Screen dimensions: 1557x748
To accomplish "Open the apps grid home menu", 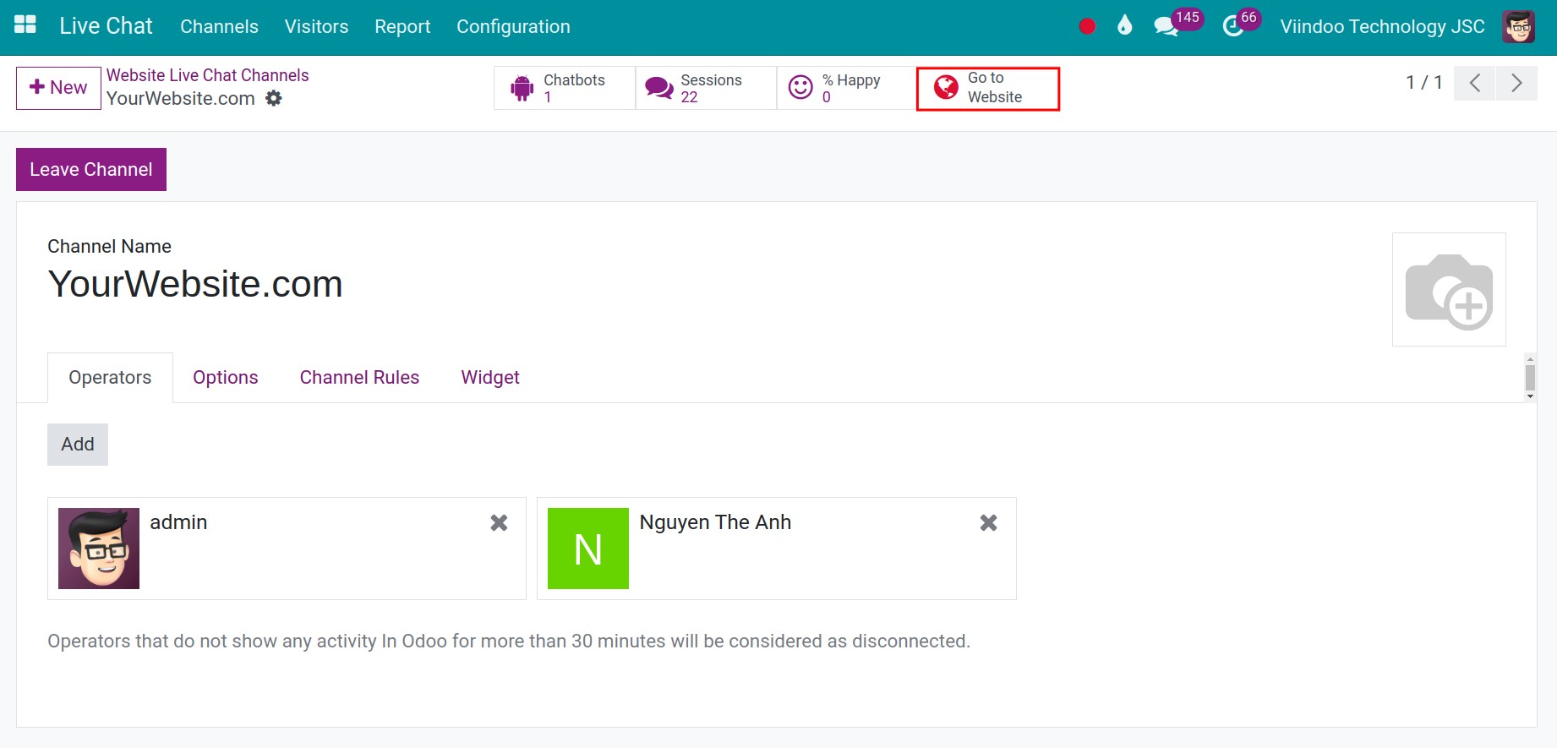I will tap(25, 25).
